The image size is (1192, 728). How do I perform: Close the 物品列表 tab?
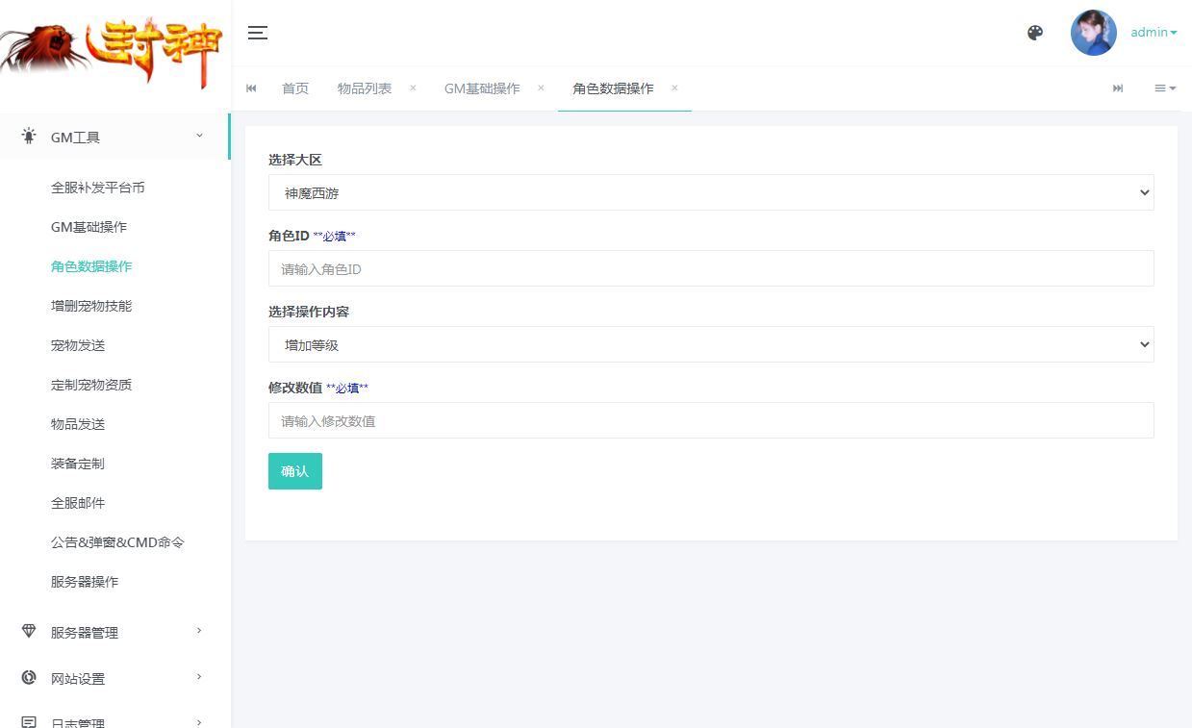[x=412, y=88]
